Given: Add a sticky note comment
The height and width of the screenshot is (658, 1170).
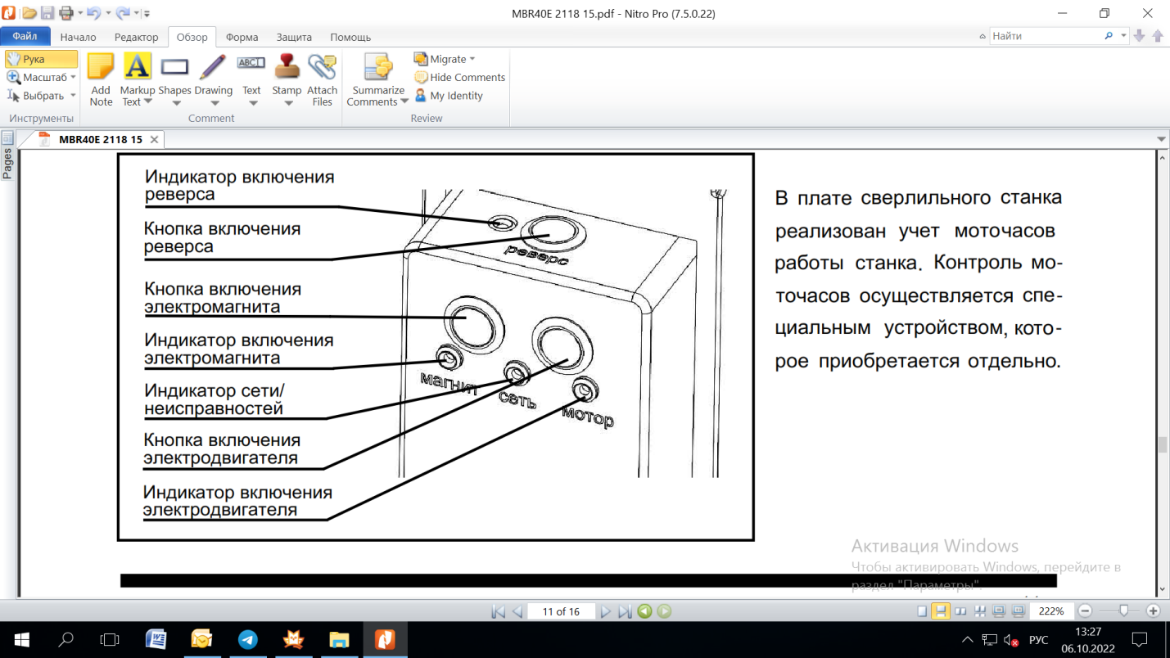Looking at the screenshot, I should (101, 79).
